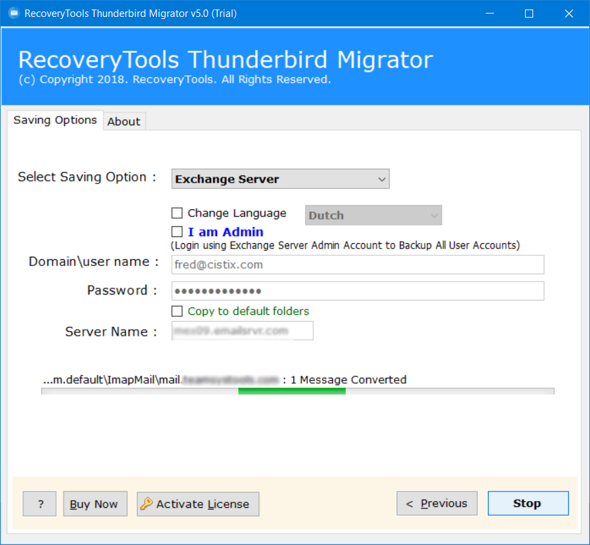
Task: Go back with the Previous button
Action: click(x=437, y=503)
